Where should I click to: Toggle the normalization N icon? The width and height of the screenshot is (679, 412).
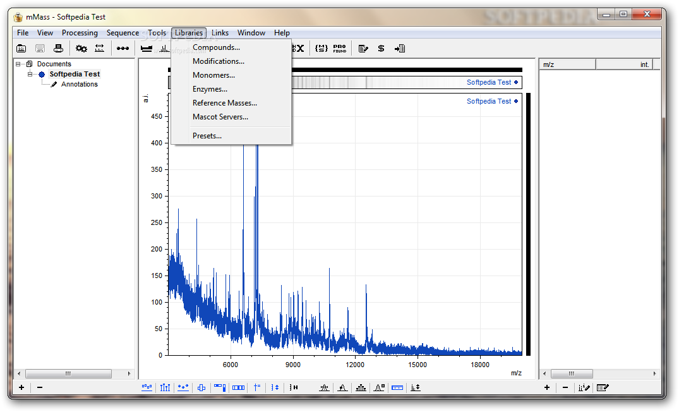coord(294,387)
